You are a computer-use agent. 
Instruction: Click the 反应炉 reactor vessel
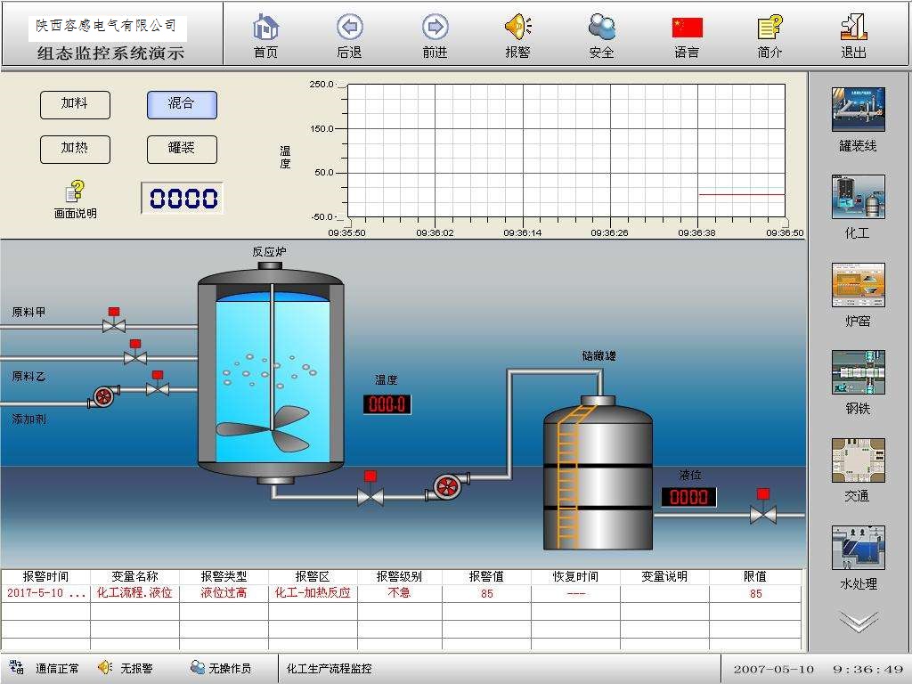(x=271, y=372)
